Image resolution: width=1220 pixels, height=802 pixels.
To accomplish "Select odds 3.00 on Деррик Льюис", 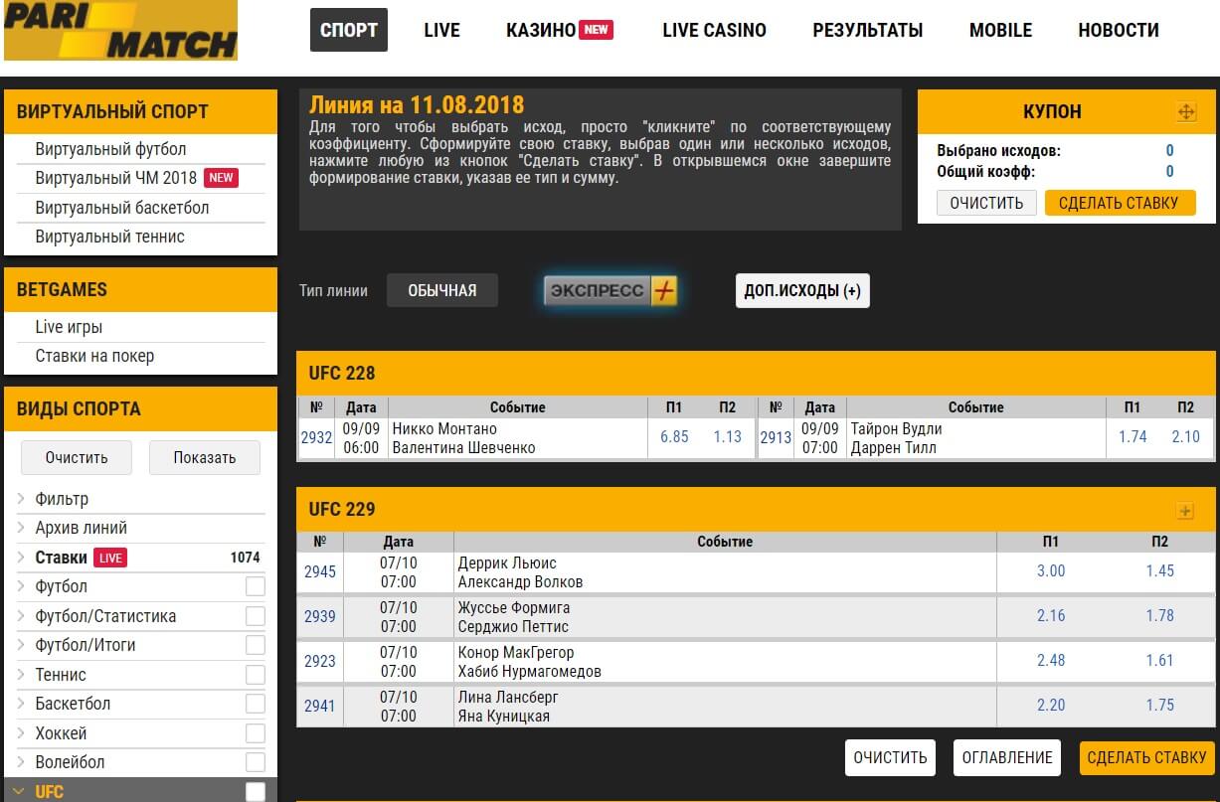I will (1051, 570).
